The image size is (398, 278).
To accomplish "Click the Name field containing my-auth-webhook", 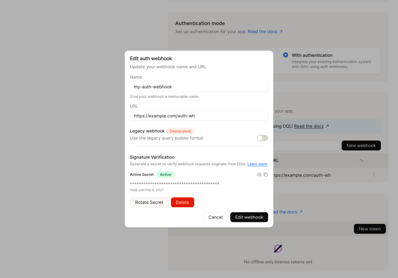I will point(199,86).
